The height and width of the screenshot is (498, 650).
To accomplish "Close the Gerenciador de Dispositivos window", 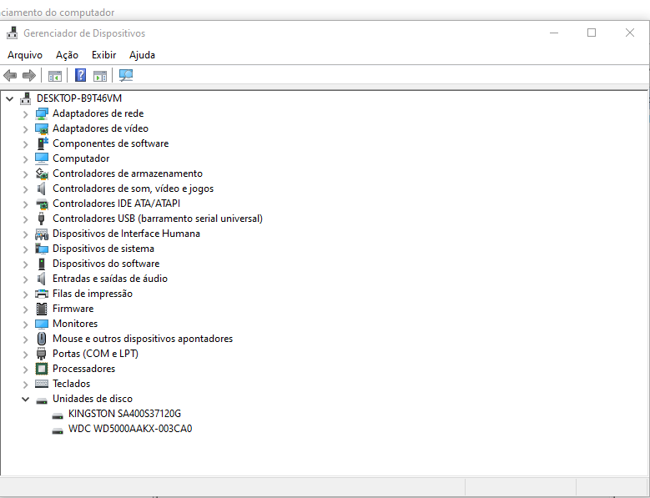I will point(630,33).
